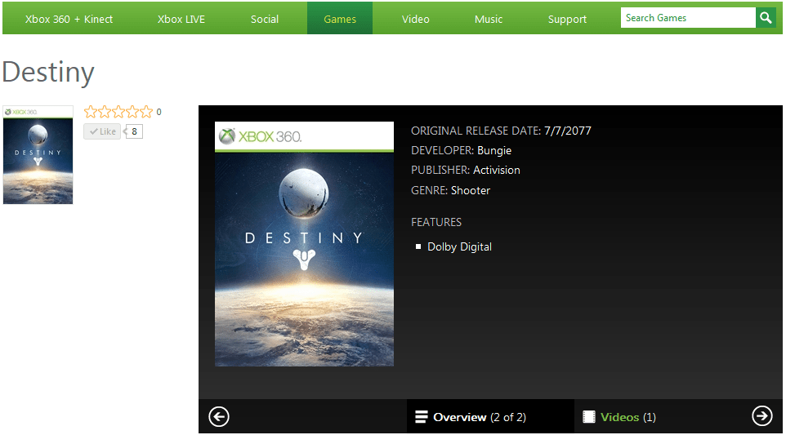Open the Xbox LIVE menu
The image size is (786, 435).
click(x=181, y=19)
